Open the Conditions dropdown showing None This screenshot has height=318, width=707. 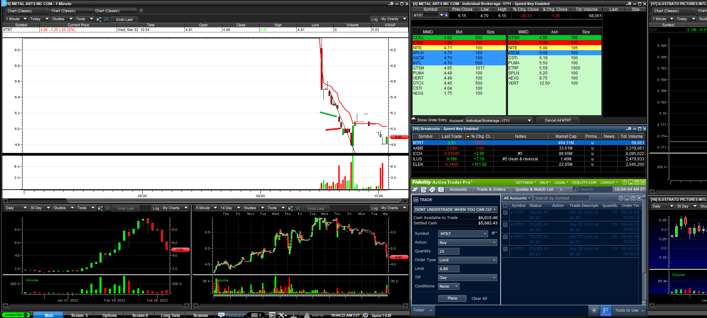[x=449, y=286]
